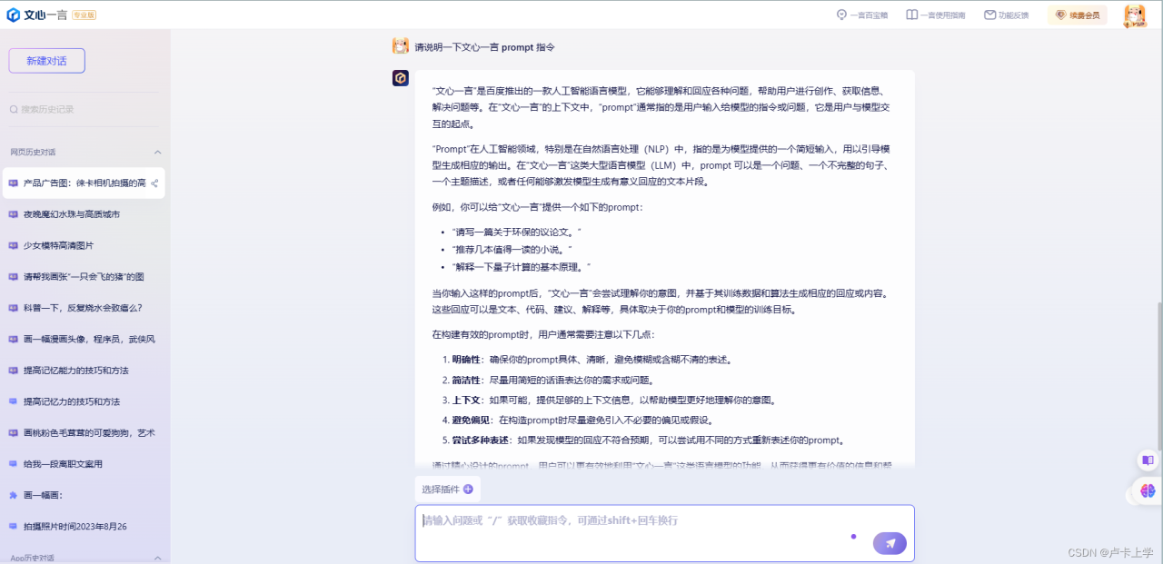Click the plus icon in 选择插件

pos(468,489)
